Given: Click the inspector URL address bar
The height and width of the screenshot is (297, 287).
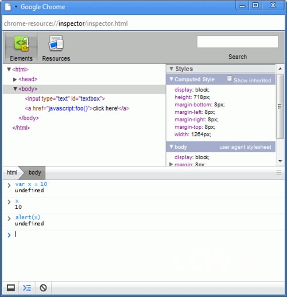Looking at the screenshot, I should coord(143,23).
